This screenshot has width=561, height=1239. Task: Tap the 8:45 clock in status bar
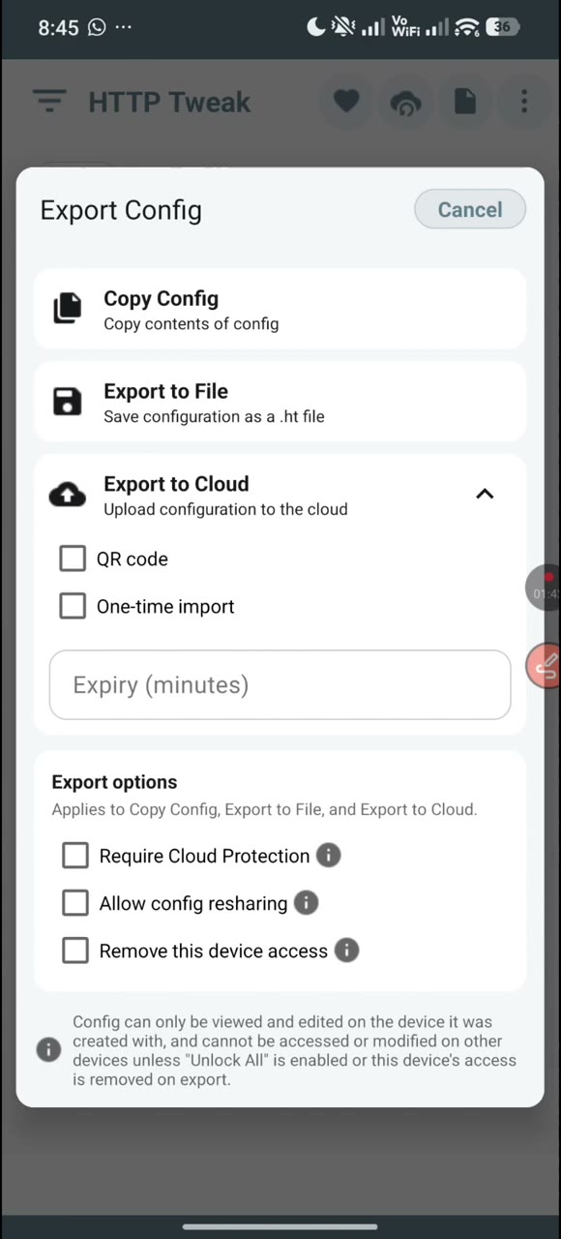(x=58, y=27)
